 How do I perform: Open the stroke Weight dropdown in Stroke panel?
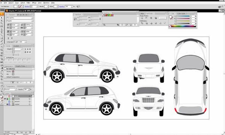pos(21,49)
